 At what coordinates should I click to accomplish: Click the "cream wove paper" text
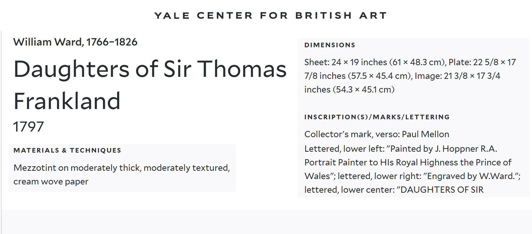[x=51, y=182]
